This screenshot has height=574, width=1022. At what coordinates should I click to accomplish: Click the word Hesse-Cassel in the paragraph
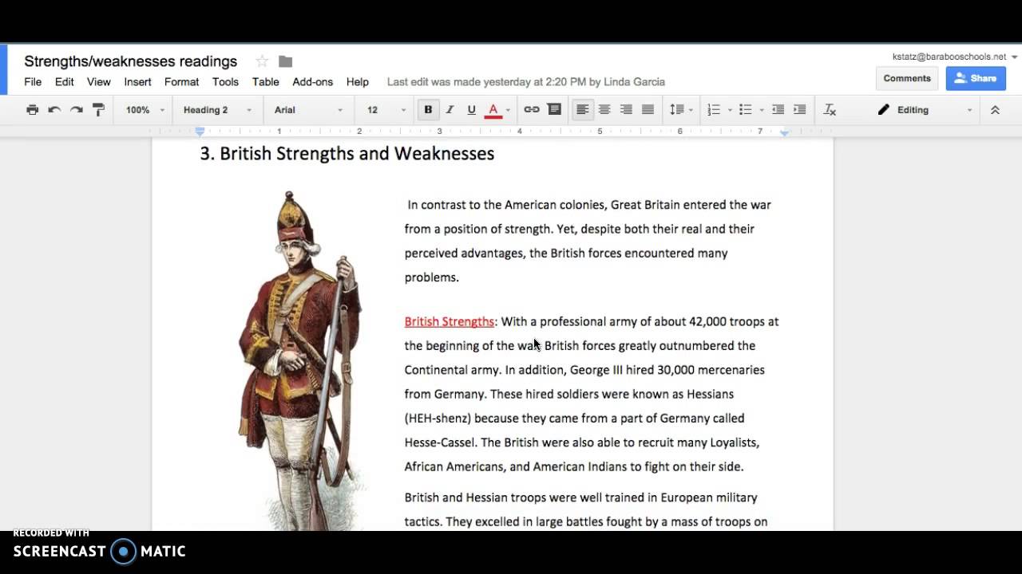click(440, 442)
